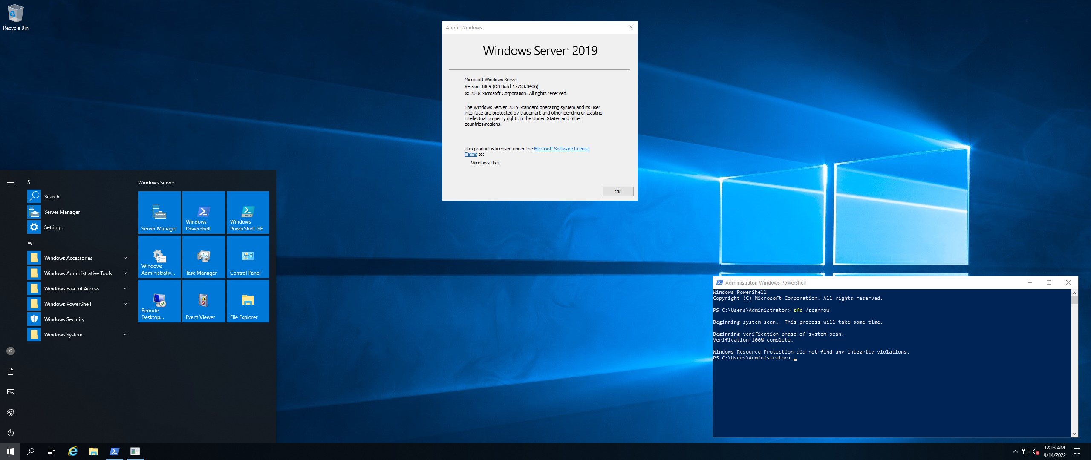This screenshot has width=1091, height=460.
Task: Open taskbar Search magnifier
Action: [x=31, y=451]
